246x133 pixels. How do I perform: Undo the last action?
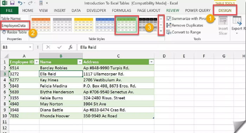point(20,3)
